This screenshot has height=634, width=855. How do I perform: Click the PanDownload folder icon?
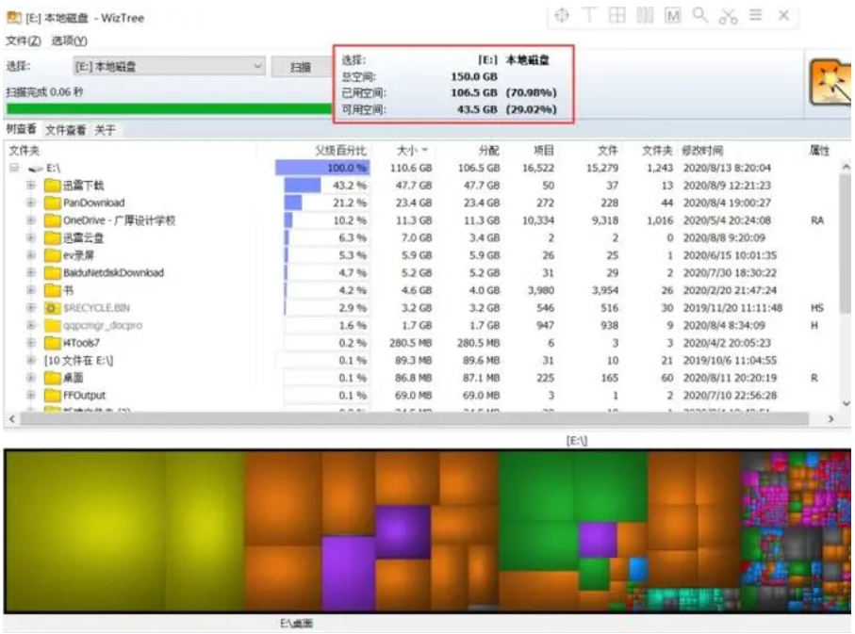click(x=53, y=203)
